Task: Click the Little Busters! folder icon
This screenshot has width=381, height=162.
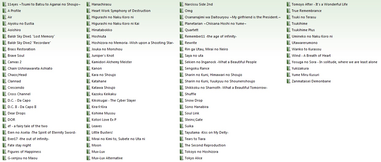Action: click(x=88, y=132)
